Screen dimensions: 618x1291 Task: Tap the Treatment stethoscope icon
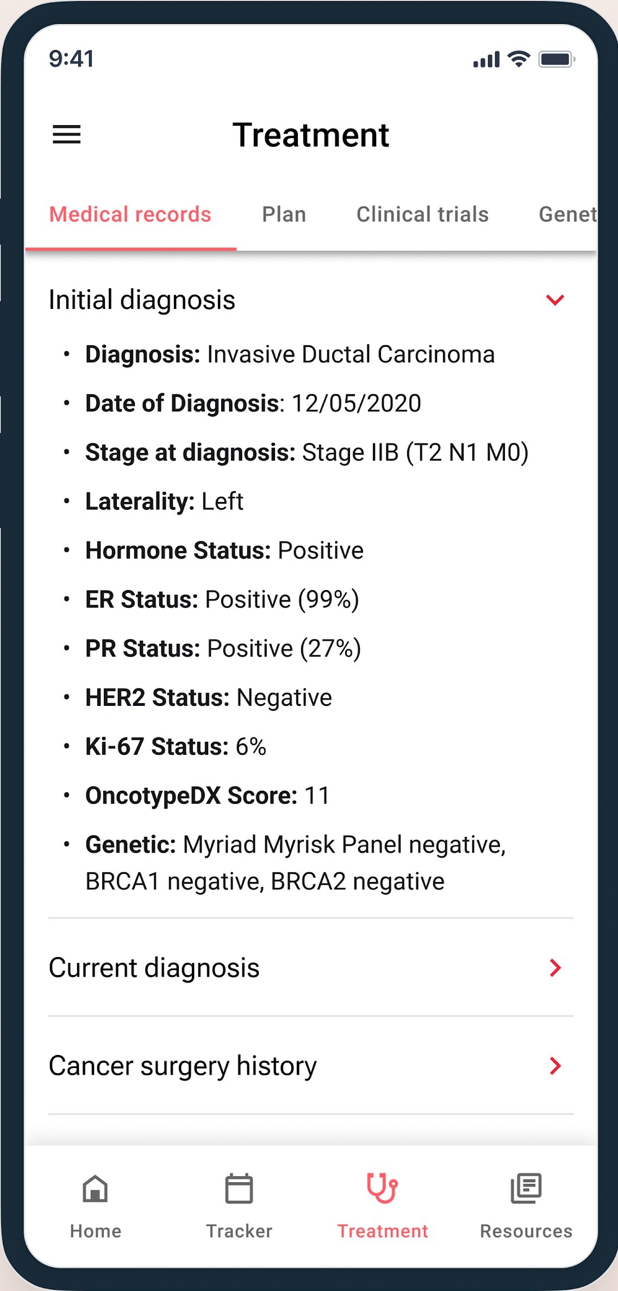click(382, 1188)
